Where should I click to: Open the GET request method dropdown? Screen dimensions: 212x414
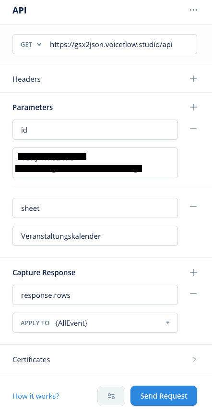coord(31,44)
